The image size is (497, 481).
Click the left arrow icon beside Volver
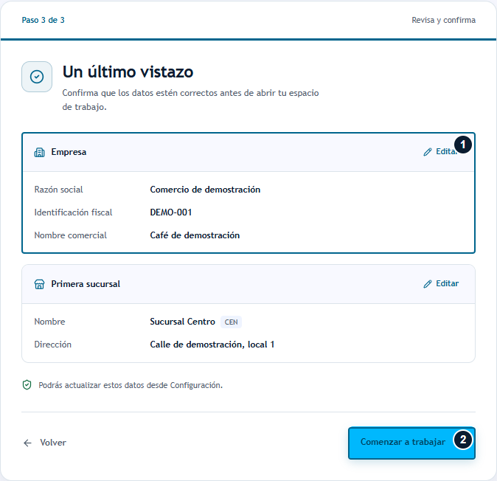28,443
